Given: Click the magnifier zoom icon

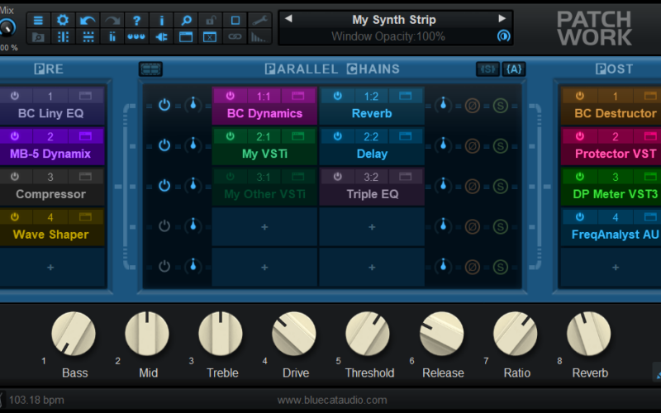Looking at the screenshot, I should tap(186, 20).
